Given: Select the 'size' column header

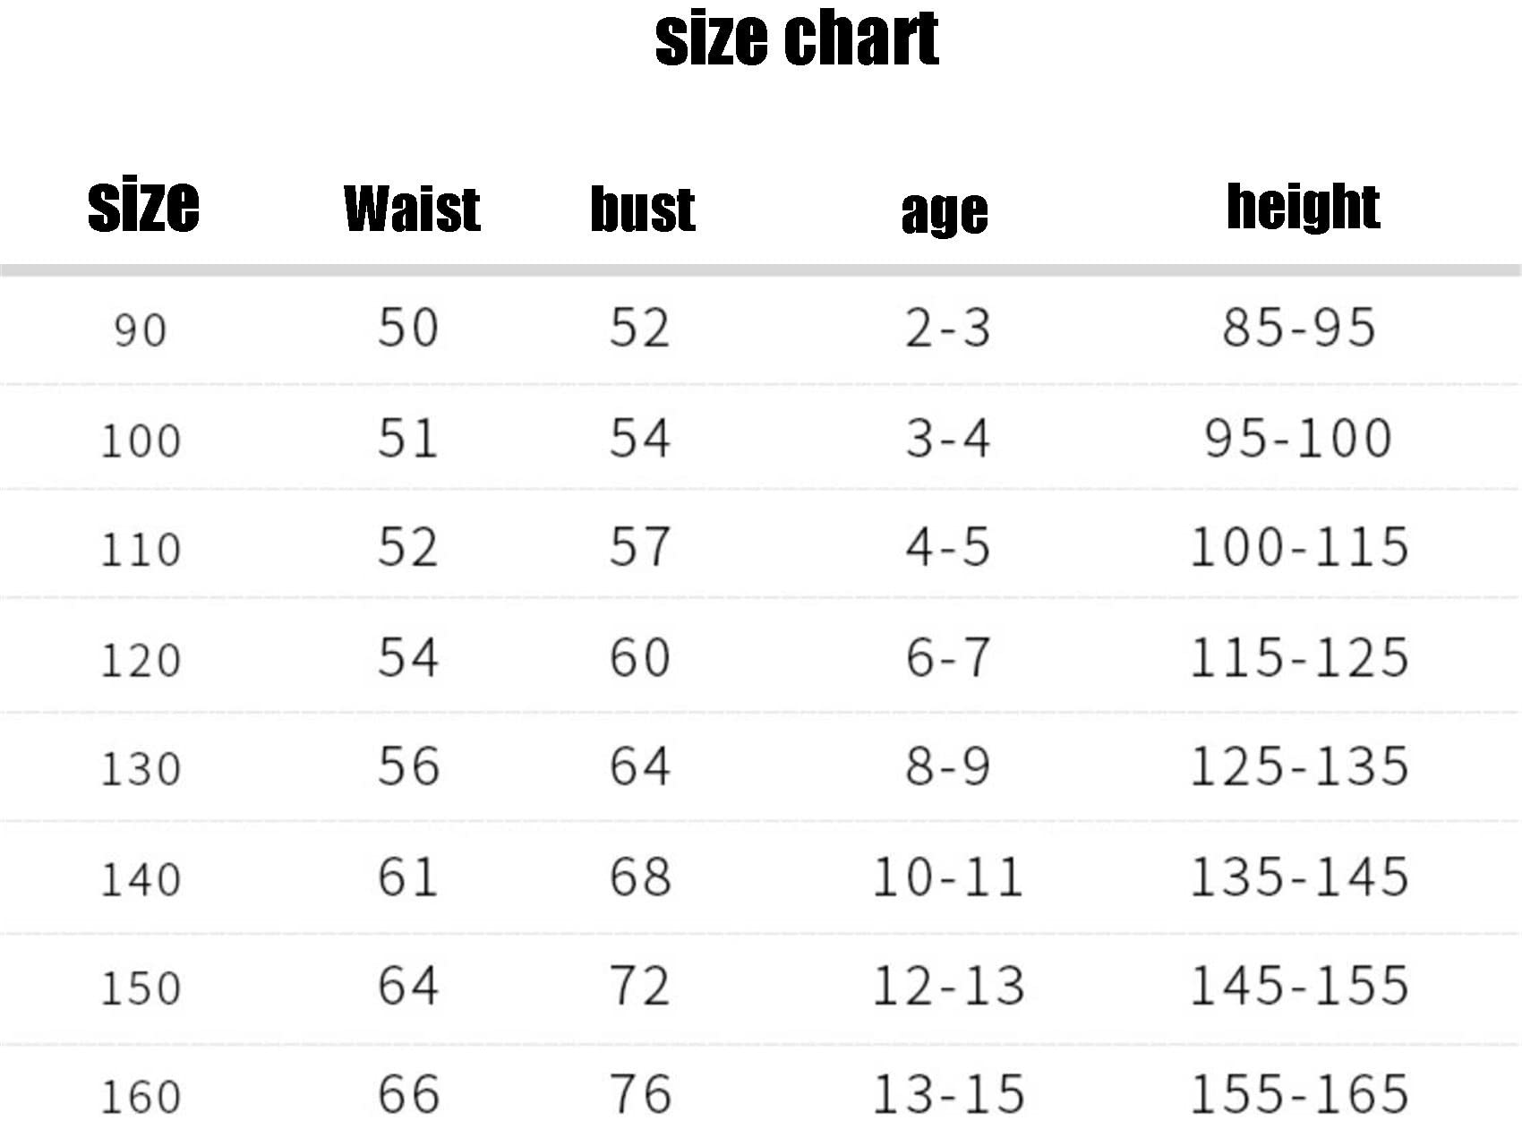Looking at the screenshot, I should [x=143, y=205].
